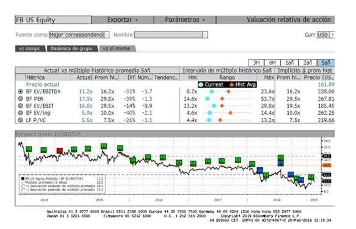Click the -31% difference value
The height and width of the screenshot is (229, 356).
(x=129, y=91)
